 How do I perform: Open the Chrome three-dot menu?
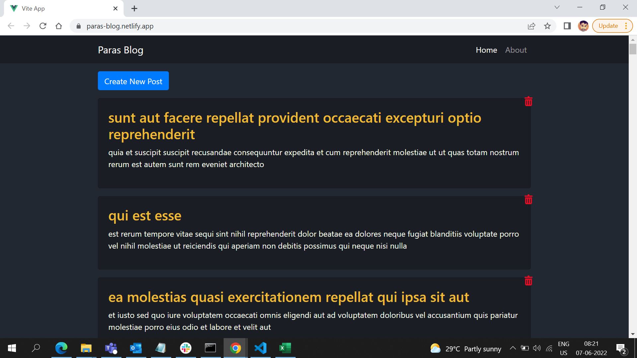point(626,26)
